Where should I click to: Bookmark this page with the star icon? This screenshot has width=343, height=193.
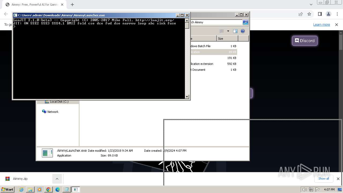[x=309, y=14]
